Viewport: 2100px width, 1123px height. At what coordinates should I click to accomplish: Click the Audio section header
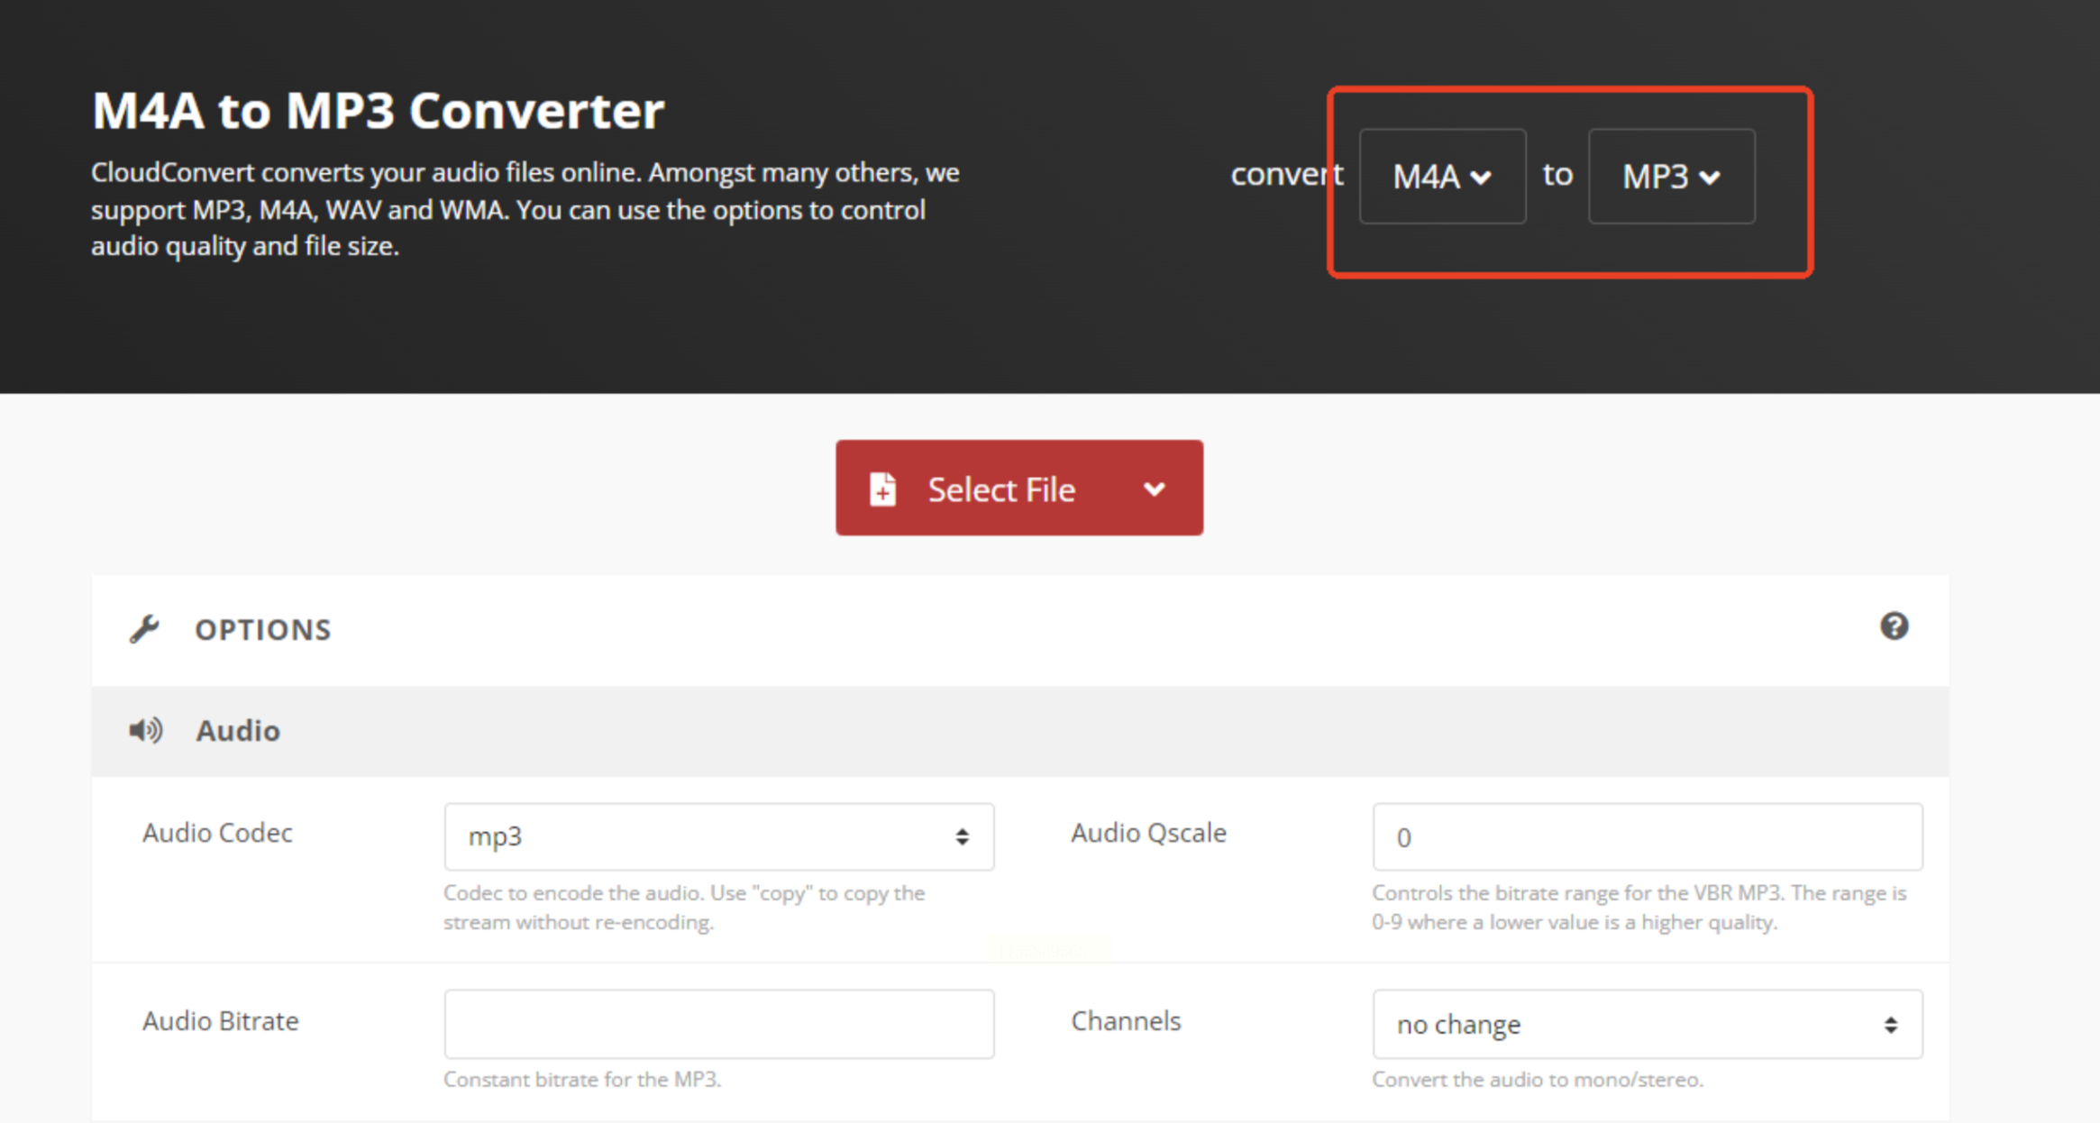[1019, 731]
